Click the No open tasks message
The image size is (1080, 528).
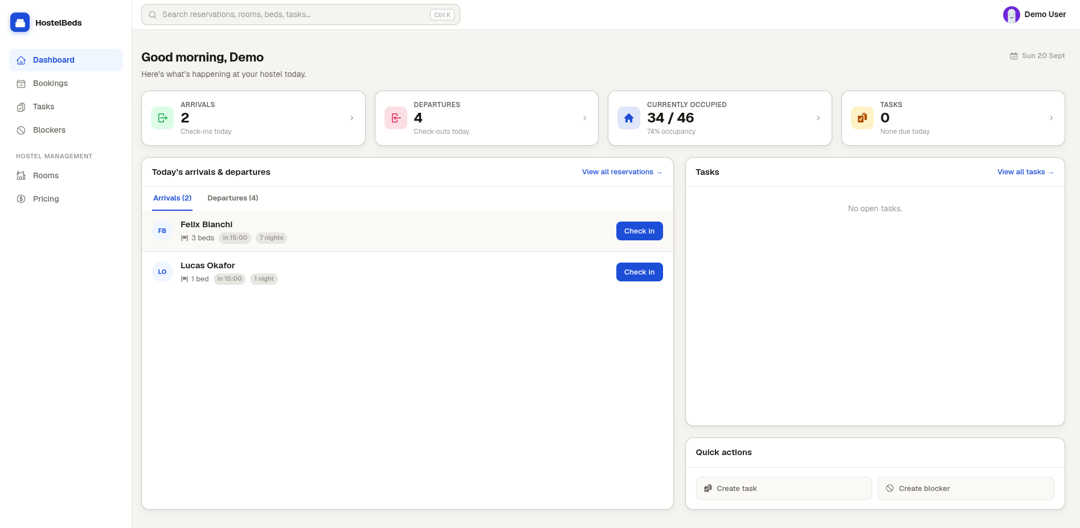[x=875, y=209]
